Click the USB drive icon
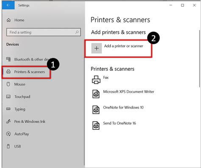The image size is (201, 168). coord(8,146)
